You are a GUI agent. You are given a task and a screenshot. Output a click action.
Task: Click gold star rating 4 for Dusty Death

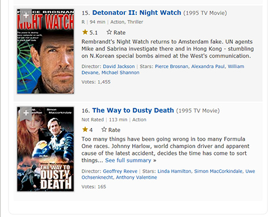(87, 130)
